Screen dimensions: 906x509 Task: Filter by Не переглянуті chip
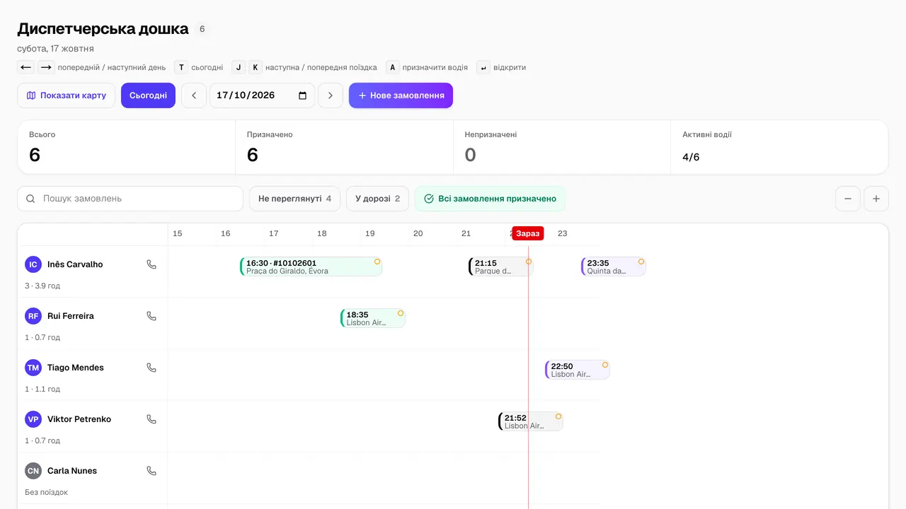(x=294, y=199)
